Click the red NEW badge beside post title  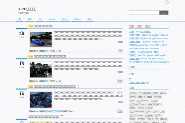tap(61, 116)
